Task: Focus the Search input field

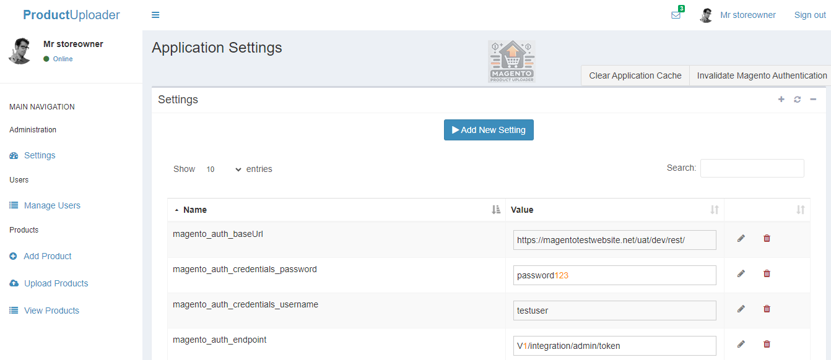Action: click(752, 168)
